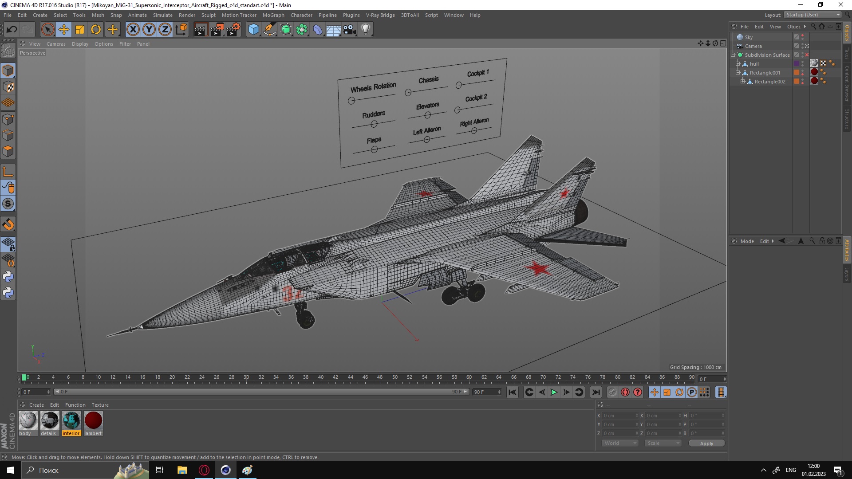The height and width of the screenshot is (479, 852).
Task: Open Material Manager Create menu
Action: click(x=36, y=405)
